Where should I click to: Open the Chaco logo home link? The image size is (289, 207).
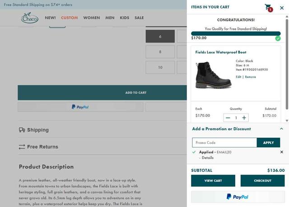coord(30,18)
